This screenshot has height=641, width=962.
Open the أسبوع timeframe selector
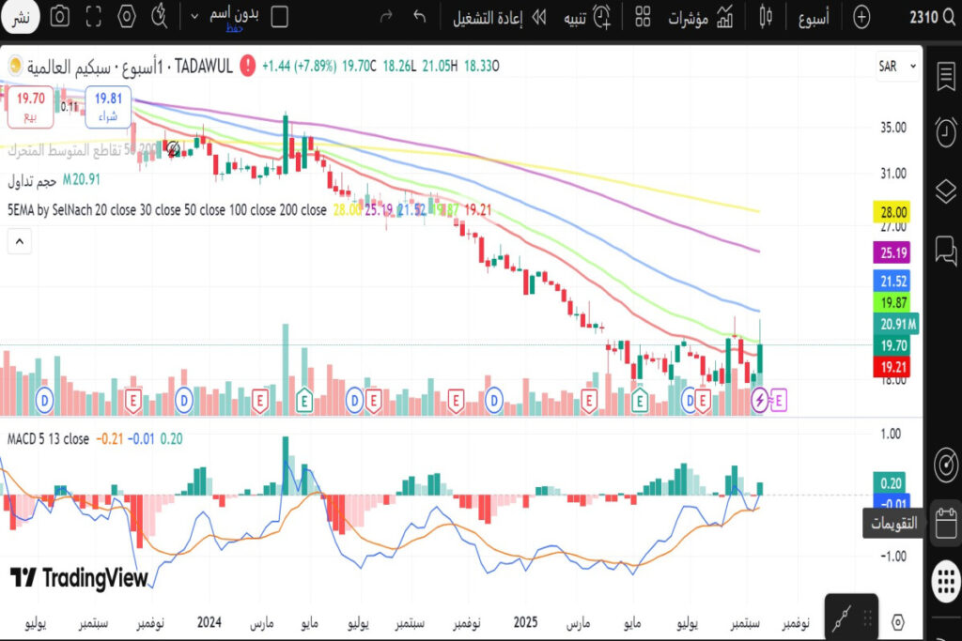(x=813, y=17)
